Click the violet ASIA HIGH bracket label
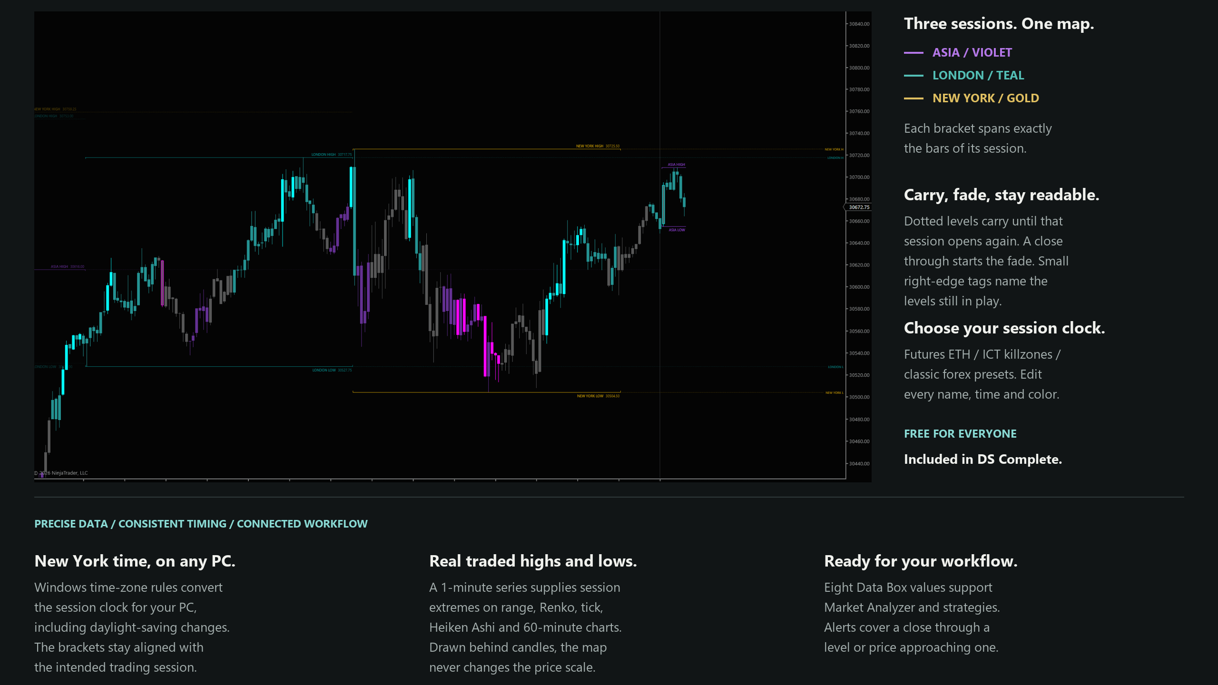This screenshot has height=685, width=1218. pyautogui.click(x=676, y=165)
